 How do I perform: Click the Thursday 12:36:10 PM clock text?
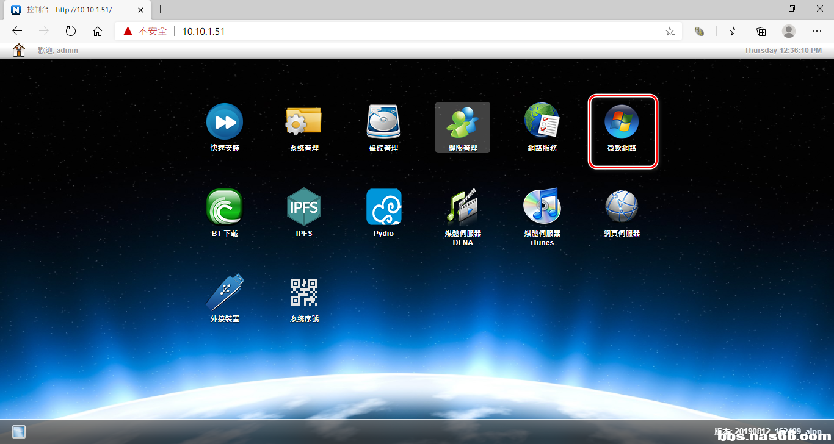[x=783, y=50]
